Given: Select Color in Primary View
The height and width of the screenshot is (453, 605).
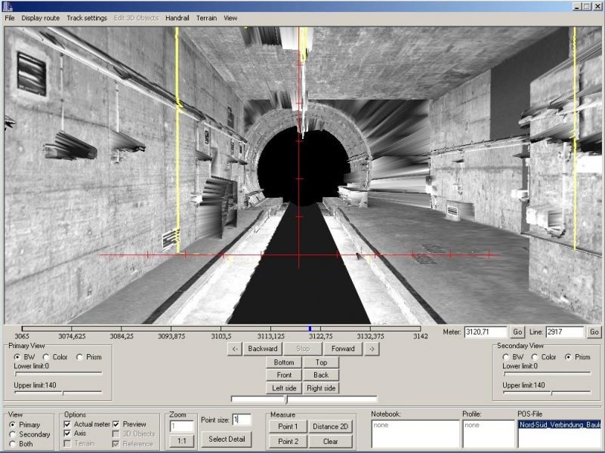Looking at the screenshot, I should (x=47, y=357).
